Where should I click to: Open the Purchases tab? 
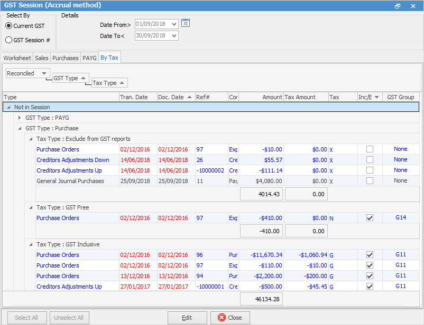(65, 58)
